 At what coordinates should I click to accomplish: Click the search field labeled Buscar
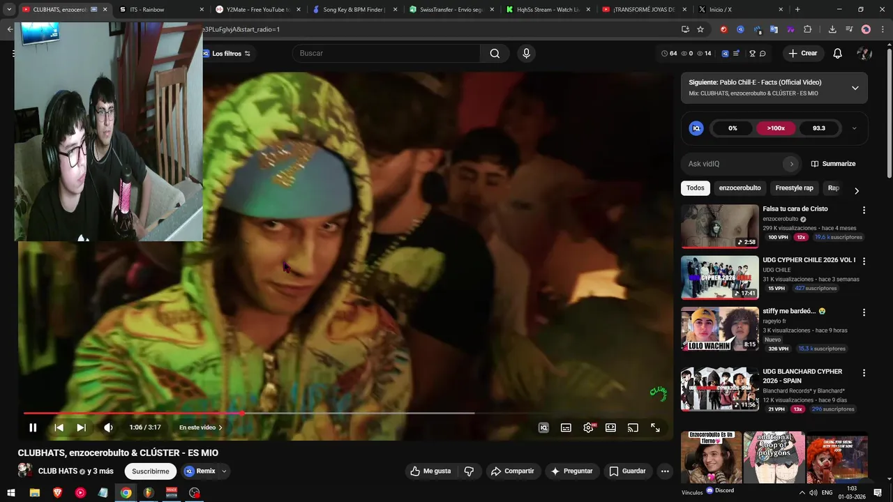pyautogui.click(x=387, y=53)
